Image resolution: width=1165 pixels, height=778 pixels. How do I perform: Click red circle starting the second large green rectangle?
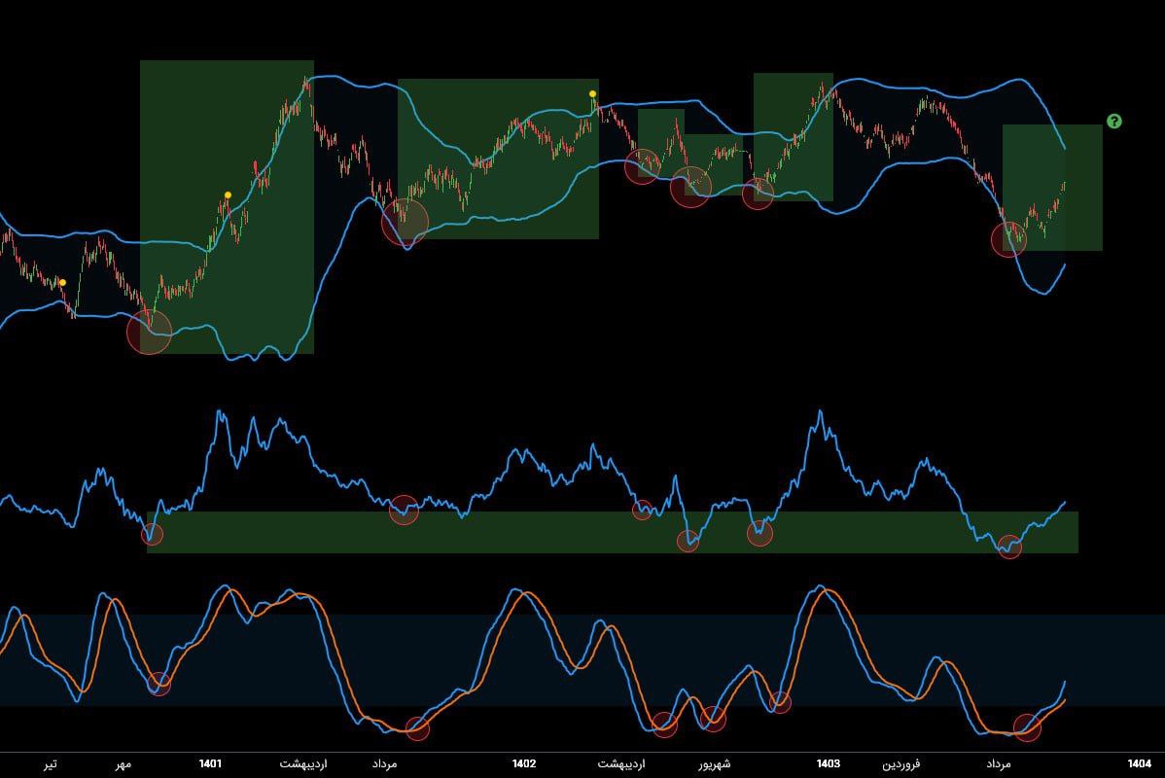pos(405,221)
